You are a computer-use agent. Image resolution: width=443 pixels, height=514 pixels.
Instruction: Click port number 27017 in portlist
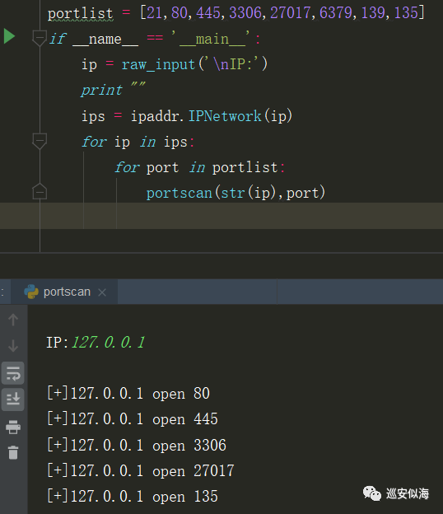[x=290, y=13]
